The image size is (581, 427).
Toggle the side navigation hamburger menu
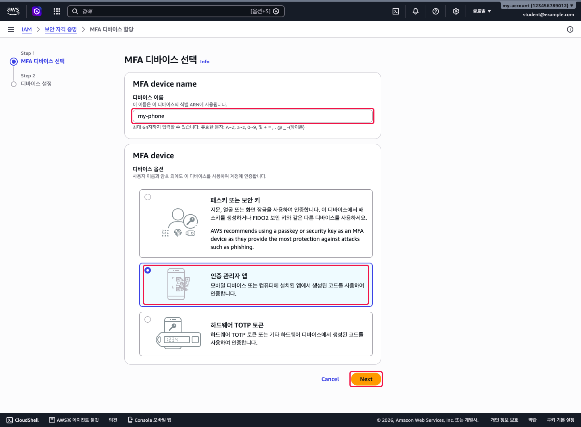pyautogui.click(x=11, y=29)
